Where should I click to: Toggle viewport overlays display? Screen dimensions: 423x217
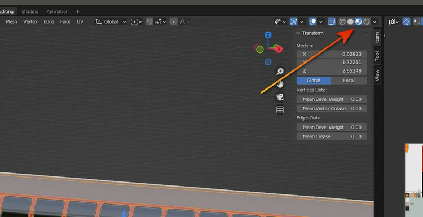click(x=312, y=22)
